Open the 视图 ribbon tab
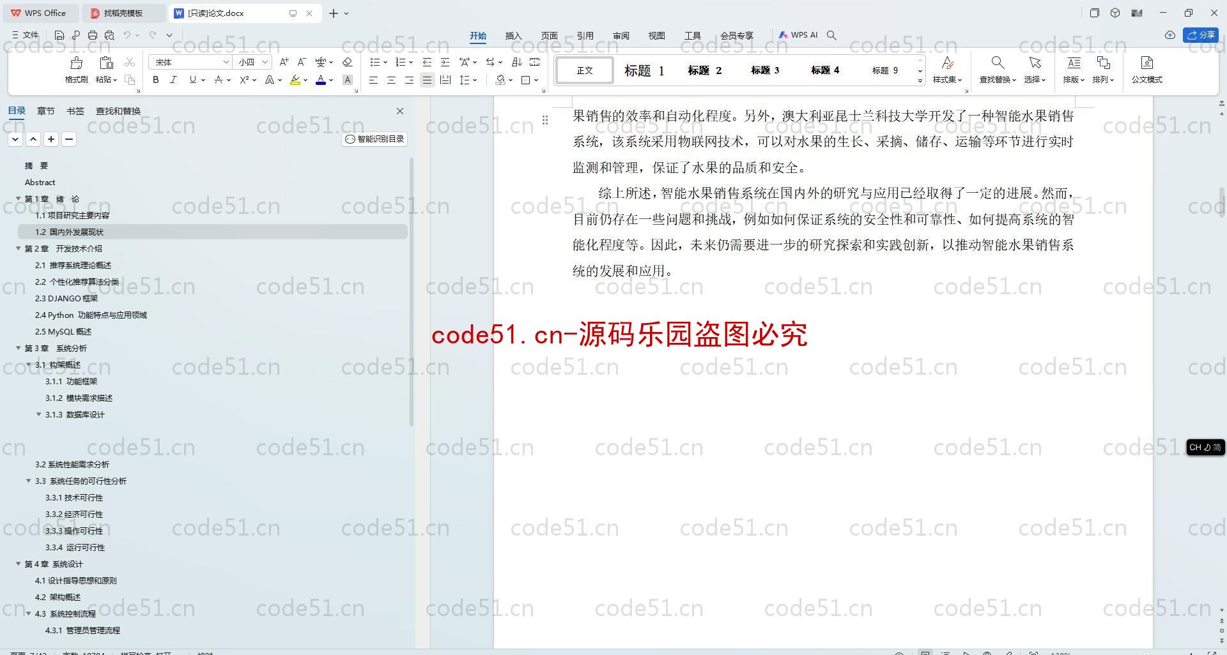The height and width of the screenshot is (655, 1227). [x=656, y=36]
